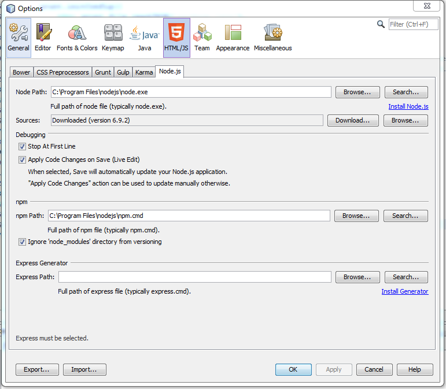Toggle Stop At First Line checkbox
The image size is (446, 389).
[x=22, y=147]
